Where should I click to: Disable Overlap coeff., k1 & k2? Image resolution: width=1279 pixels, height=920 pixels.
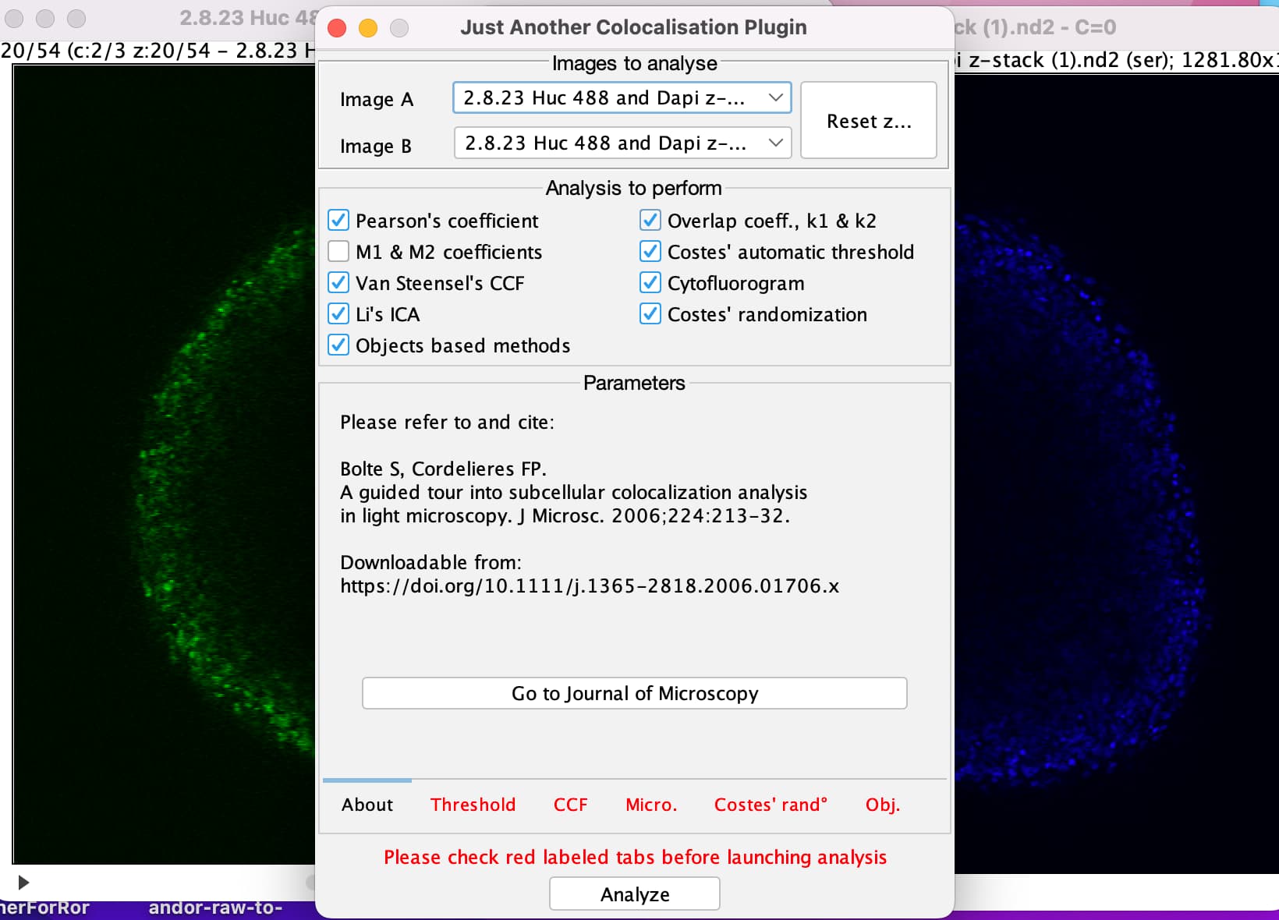[650, 220]
